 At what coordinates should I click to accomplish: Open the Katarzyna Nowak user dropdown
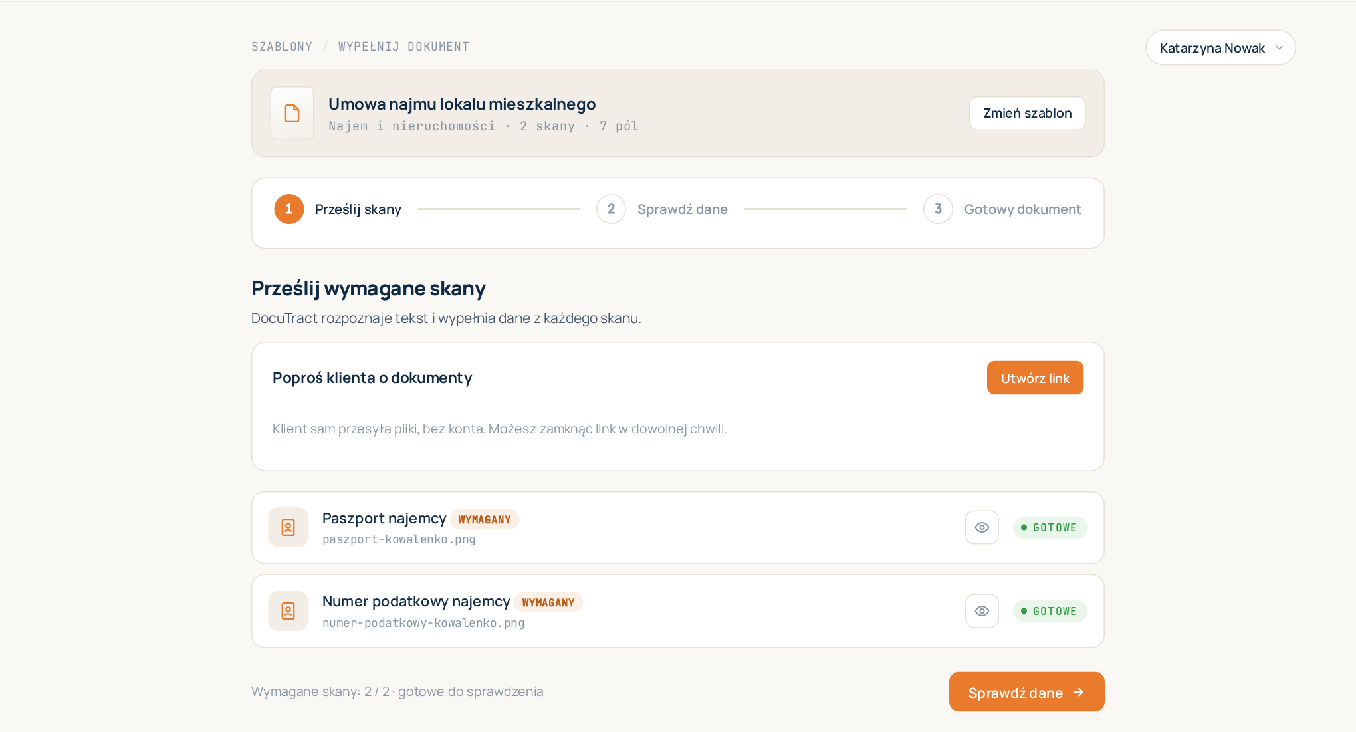(x=1220, y=48)
